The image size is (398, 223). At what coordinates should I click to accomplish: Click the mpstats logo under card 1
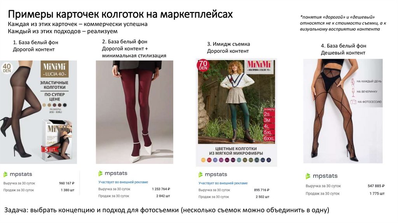[18, 174]
